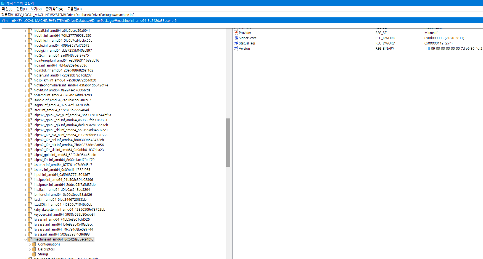Expand the hidi2c.inf_amd64_aad0f43cb9f97e75 key

[25, 56]
